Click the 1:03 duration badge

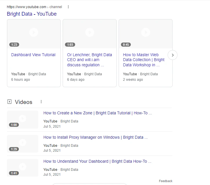[x=70, y=45]
